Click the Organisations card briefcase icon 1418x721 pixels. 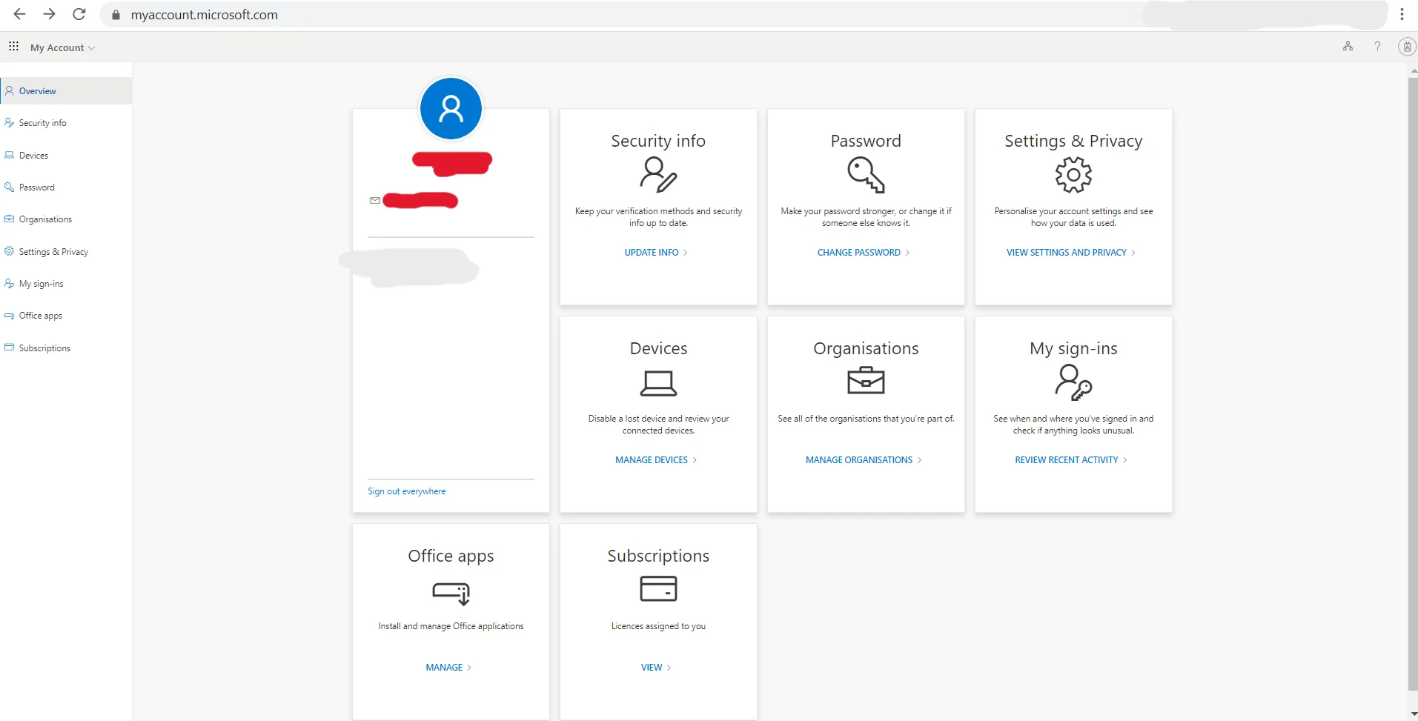[x=866, y=381]
